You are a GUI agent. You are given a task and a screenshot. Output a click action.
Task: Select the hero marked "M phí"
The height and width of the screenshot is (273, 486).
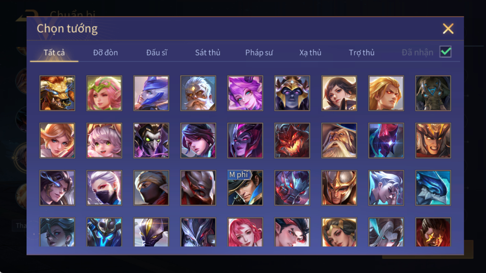245,188
